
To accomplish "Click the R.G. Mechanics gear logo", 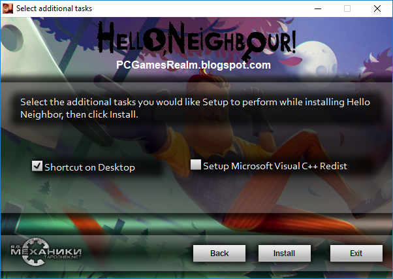I will click(46, 252).
